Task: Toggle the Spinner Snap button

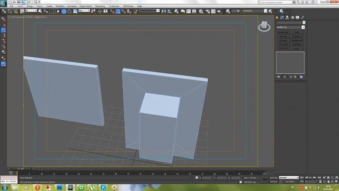Action: tap(129, 11)
